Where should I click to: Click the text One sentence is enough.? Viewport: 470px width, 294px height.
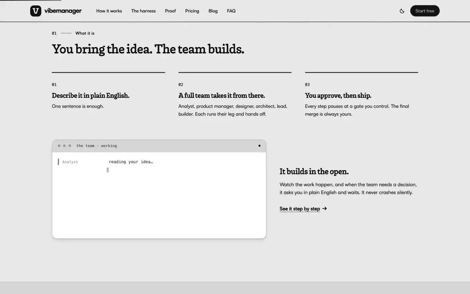point(78,106)
